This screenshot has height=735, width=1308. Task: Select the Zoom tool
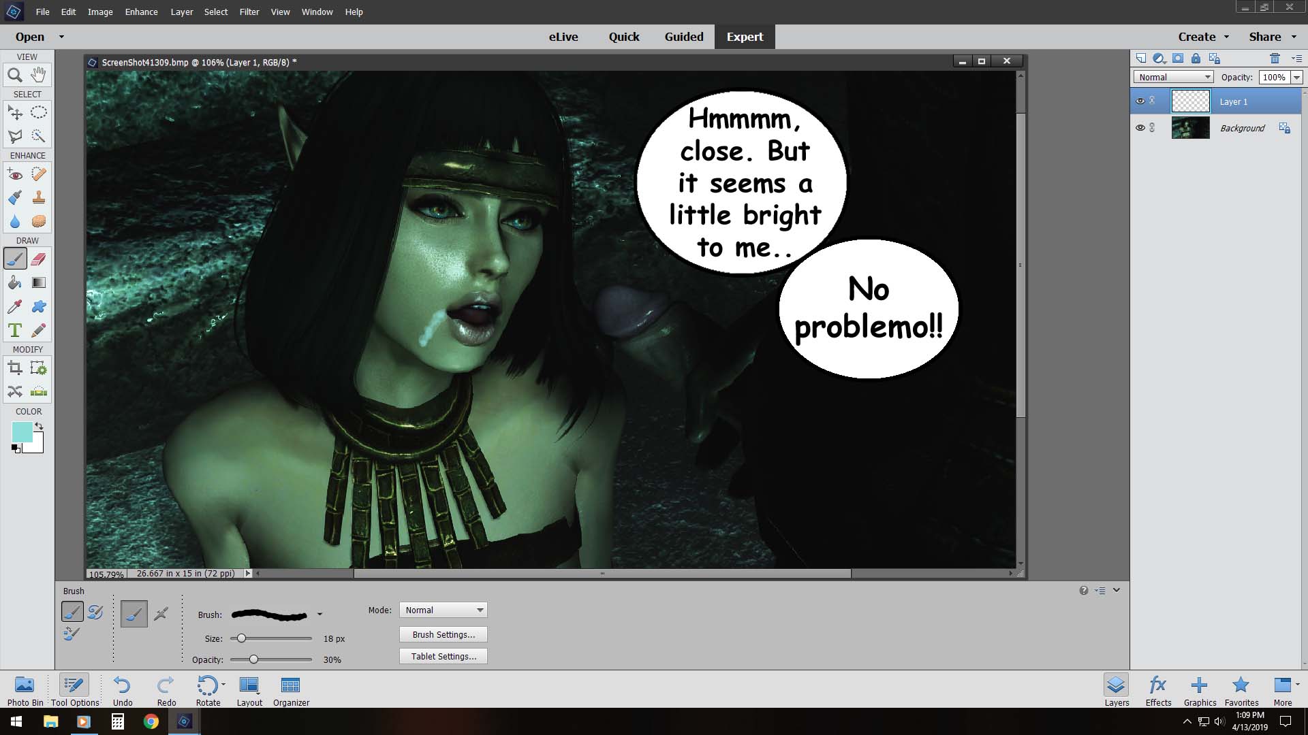[x=15, y=75]
